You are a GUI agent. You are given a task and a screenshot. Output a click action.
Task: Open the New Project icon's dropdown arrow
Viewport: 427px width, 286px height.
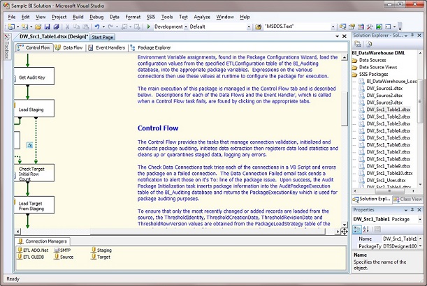point(17,27)
